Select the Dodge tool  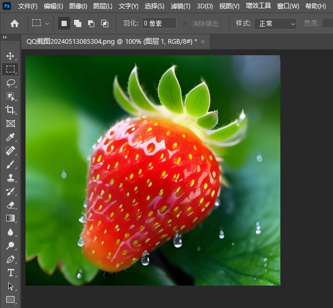point(10,245)
